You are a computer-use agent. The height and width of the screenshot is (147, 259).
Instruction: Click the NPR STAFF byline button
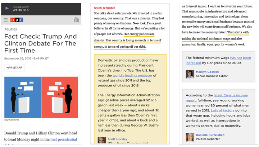point(14,68)
